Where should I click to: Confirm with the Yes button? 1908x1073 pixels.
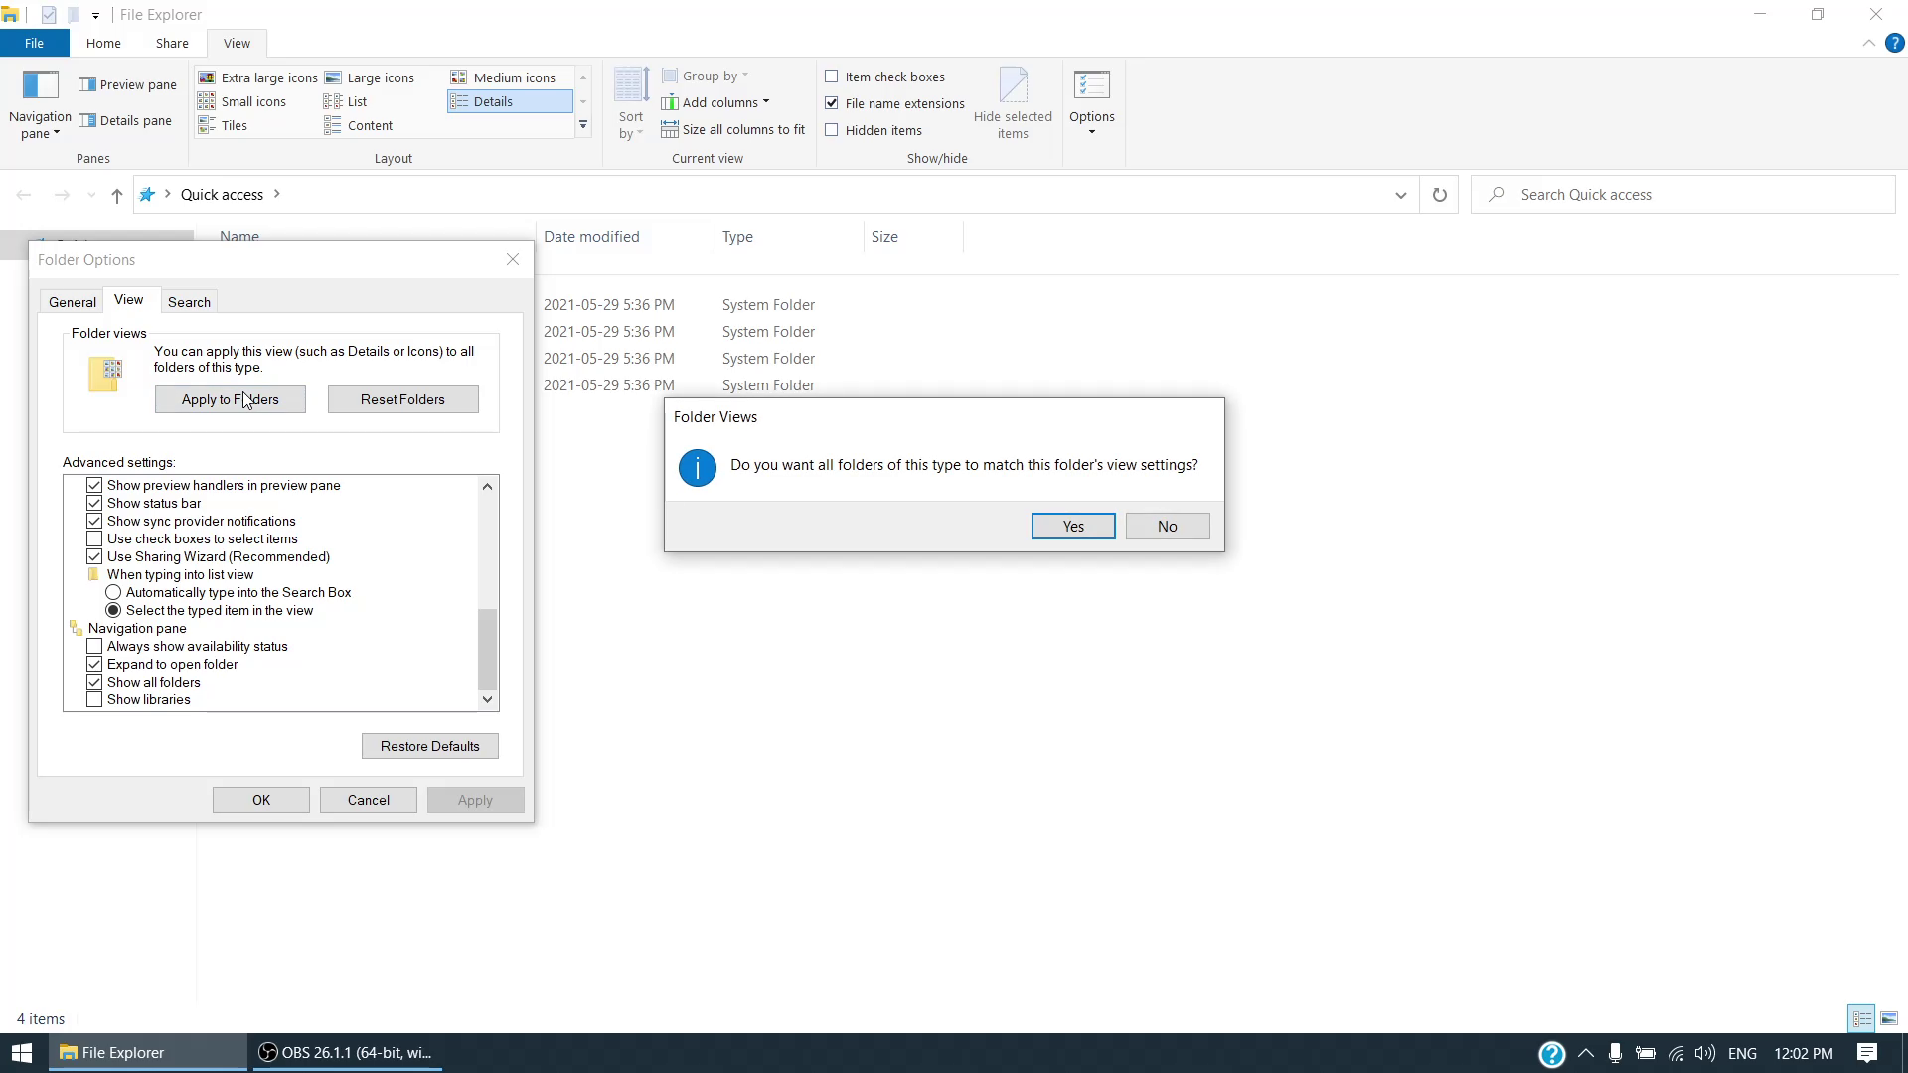click(x=1073, y=527)
